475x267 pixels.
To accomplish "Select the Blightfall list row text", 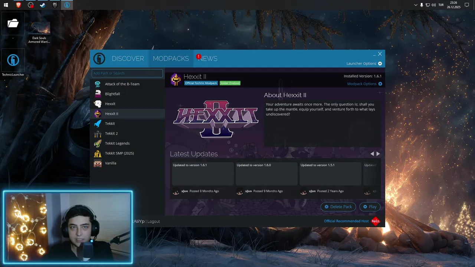I will 112,94.
